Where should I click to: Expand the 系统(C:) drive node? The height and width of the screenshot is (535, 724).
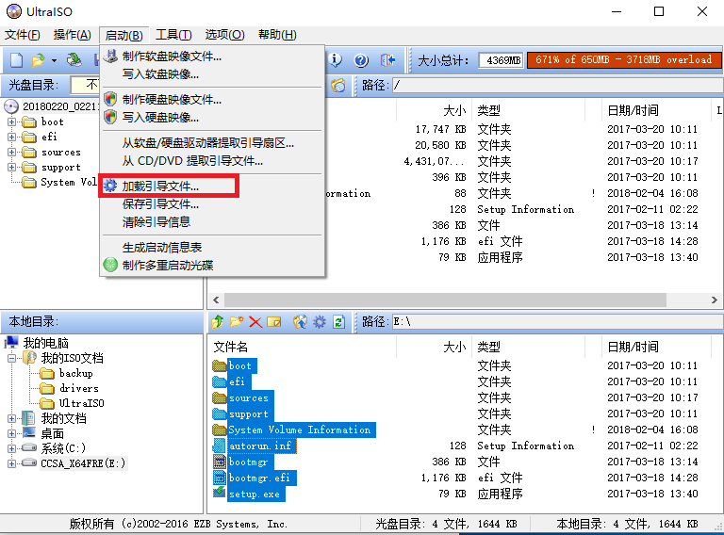pyautogui.click(x=11, y=447)
